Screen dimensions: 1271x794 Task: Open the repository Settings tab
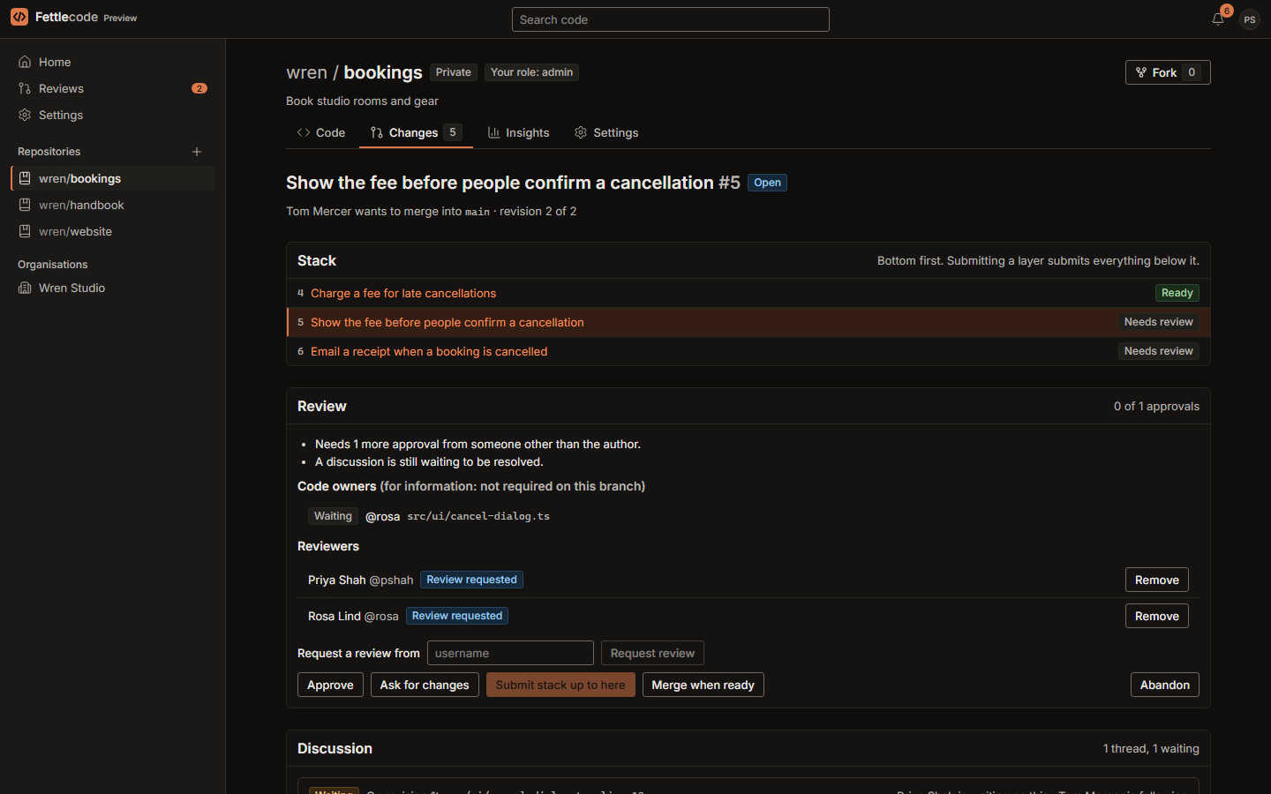(x=606, y=132)
